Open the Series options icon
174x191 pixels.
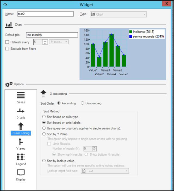point(21,96)
